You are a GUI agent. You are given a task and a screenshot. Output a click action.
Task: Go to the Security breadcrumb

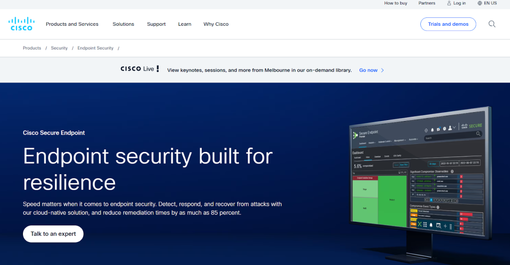click(59, 48)
